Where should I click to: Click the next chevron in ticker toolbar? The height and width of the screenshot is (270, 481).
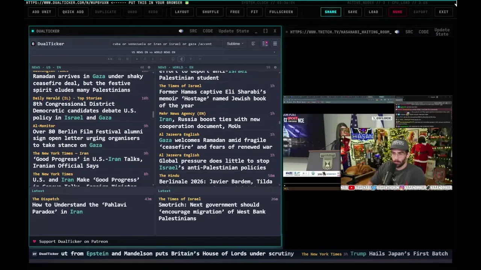pyautogui.click(x=160, y=59)
